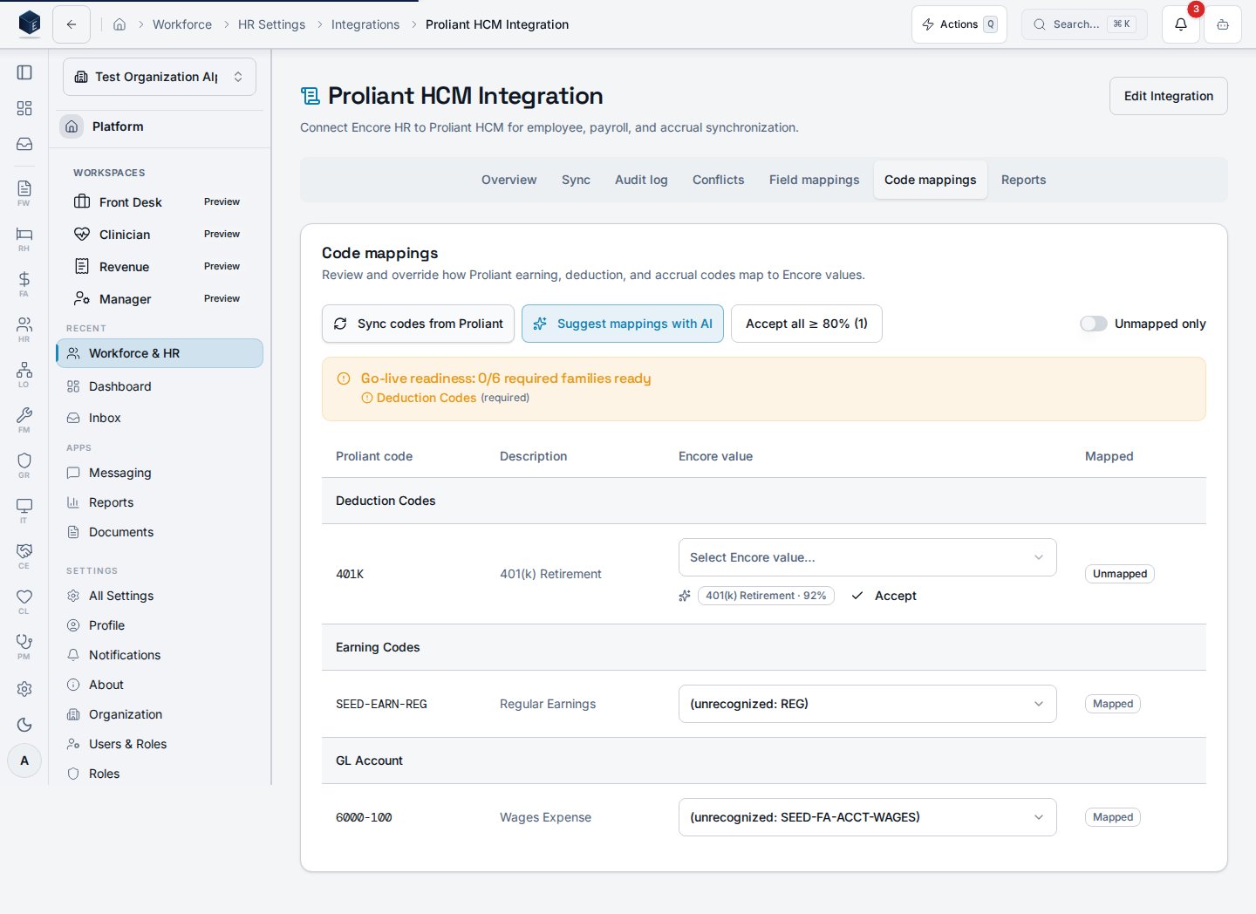Select Workforce & HR item
The height and width of the screenshot is (914, 1256).
pos(160,353)
